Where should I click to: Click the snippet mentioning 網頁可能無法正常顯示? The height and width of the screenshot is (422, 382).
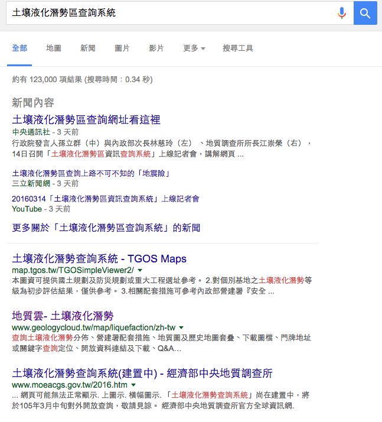click(x=161, y=401)
